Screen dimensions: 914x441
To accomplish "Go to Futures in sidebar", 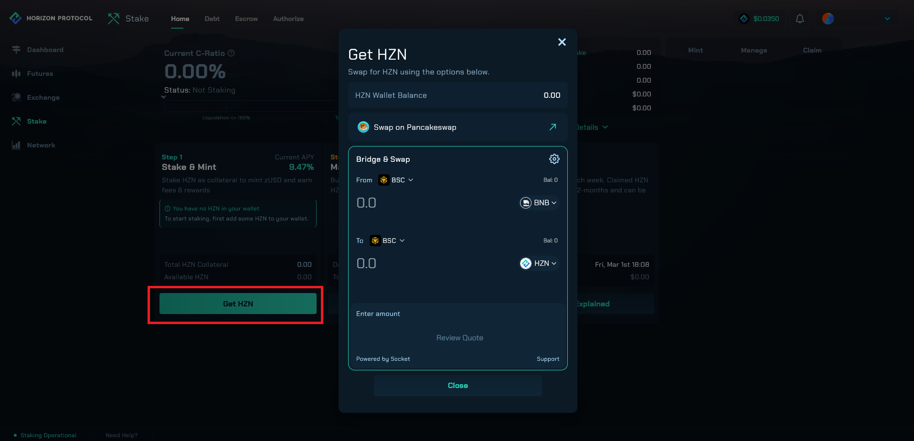I will (x=40, y=73).
